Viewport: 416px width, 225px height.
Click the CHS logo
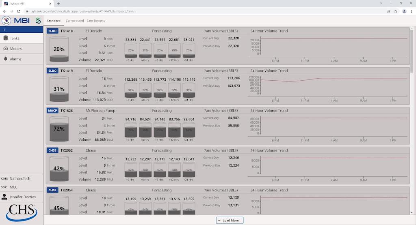point(22,212)
